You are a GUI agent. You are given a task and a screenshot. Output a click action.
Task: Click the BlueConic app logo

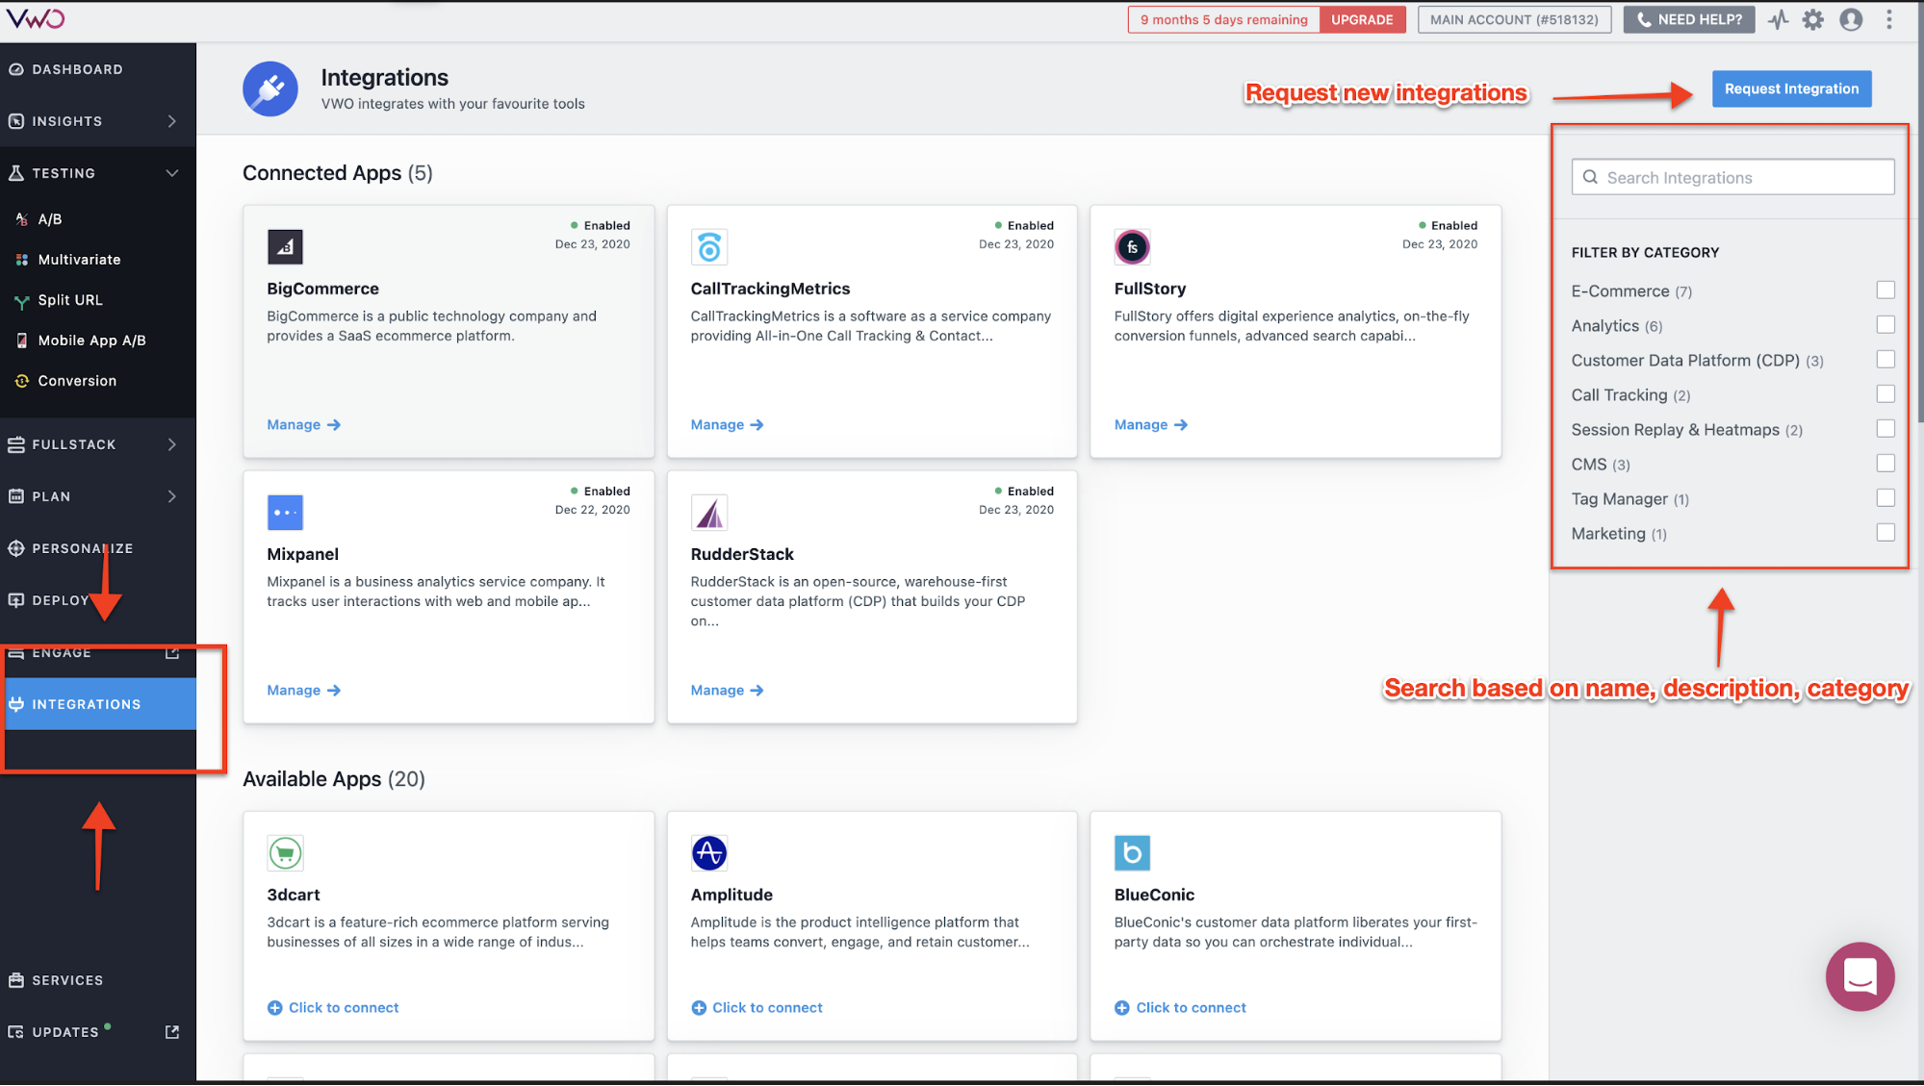[1132, 853]
